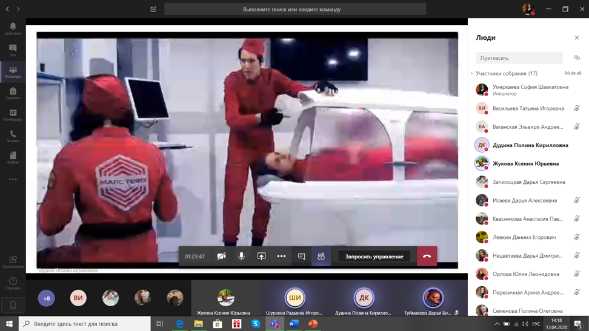Select Жукова Ксения Юрьевна video thumbnail

pyautogui.click(x=225, y=299)
